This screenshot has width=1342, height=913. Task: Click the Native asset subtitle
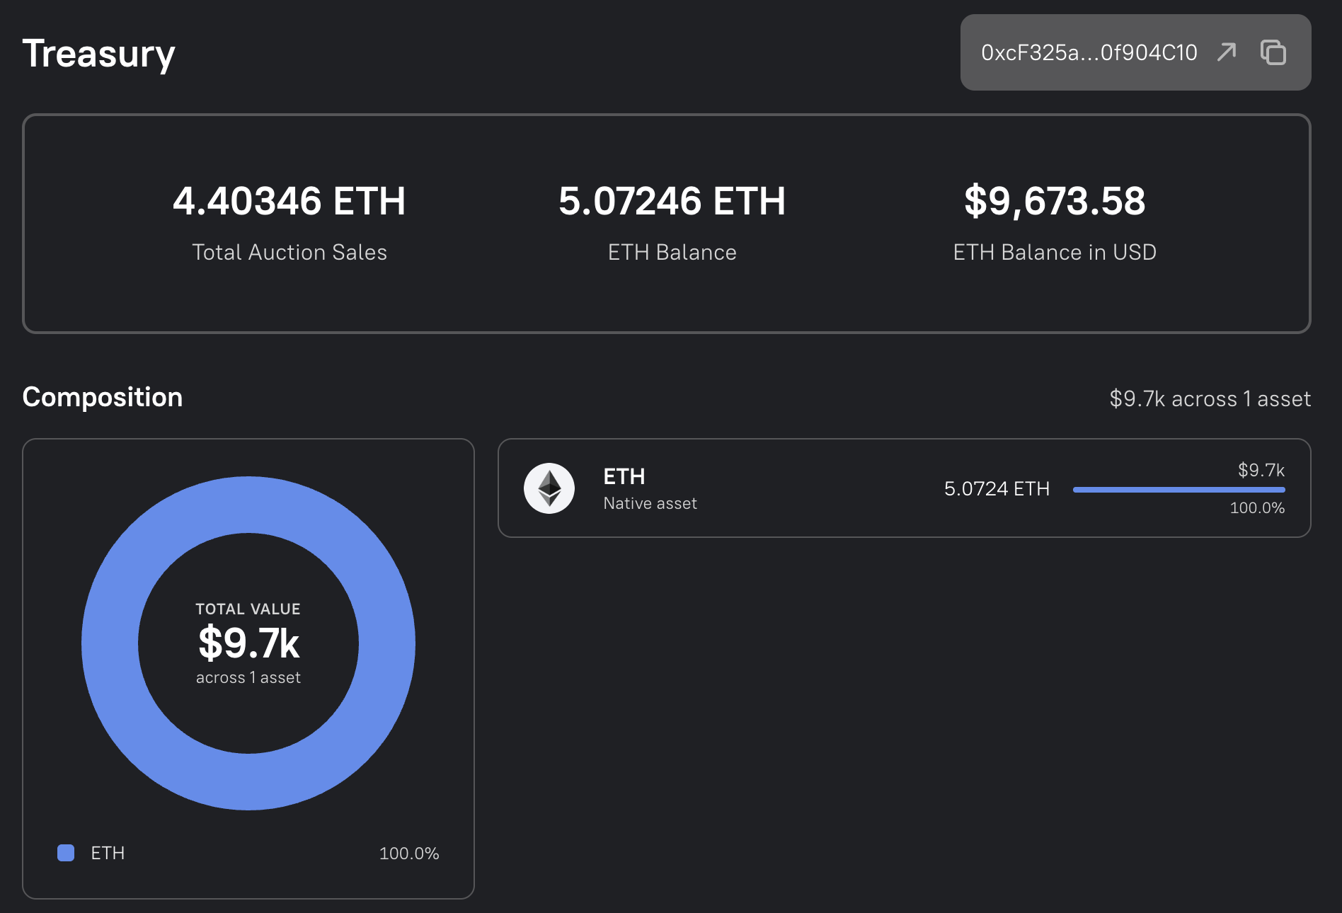(650, 503)
